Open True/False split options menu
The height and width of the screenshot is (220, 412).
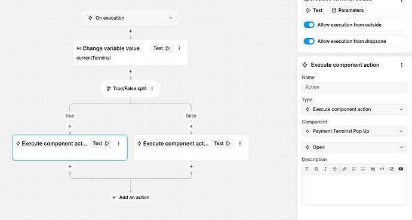pyautogui.click(x=152, y=89)
